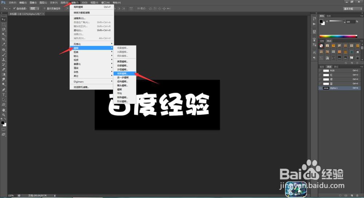Switch to the 图层 panel tab
The width and height of the screenshot is (364, 198).
point(322,67)
